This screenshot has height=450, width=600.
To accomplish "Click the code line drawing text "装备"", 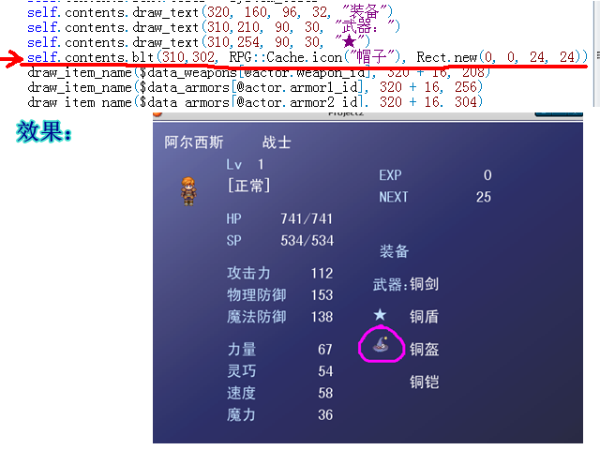I will click(x=210, y=12).
